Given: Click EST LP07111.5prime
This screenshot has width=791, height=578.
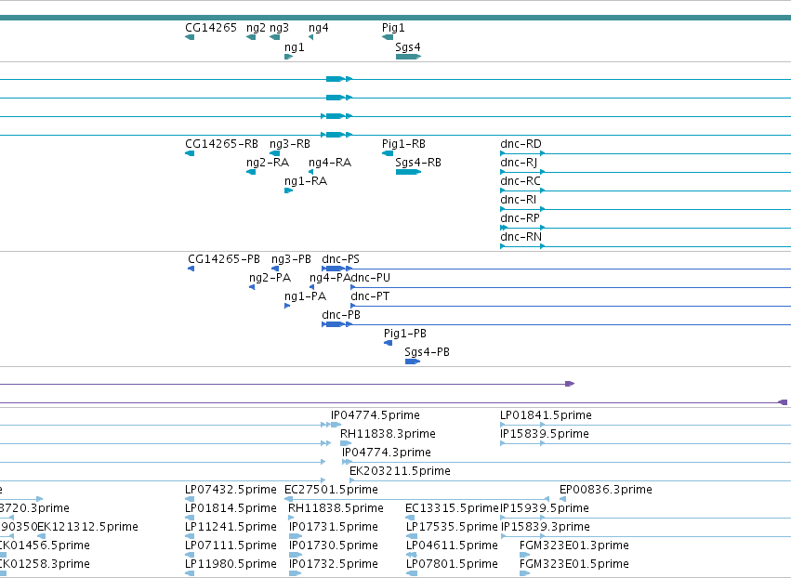Looking at the screenshot, I should pyautogui.click(x=231, y=546).
